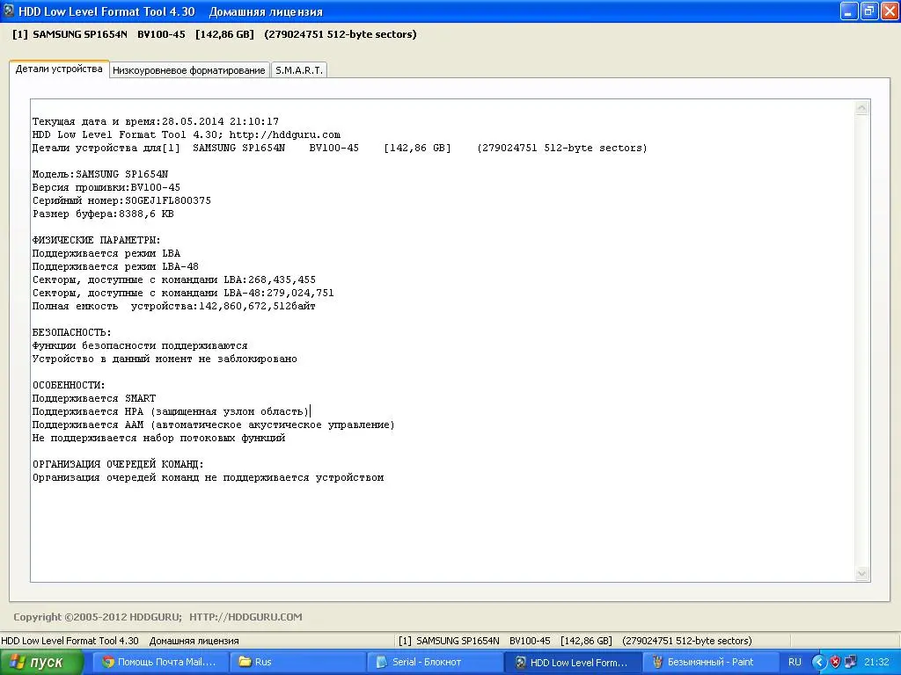Click the Chrome icon on taskbar
The height and width of the screenshot is (675, 901).
pos(108,662)
